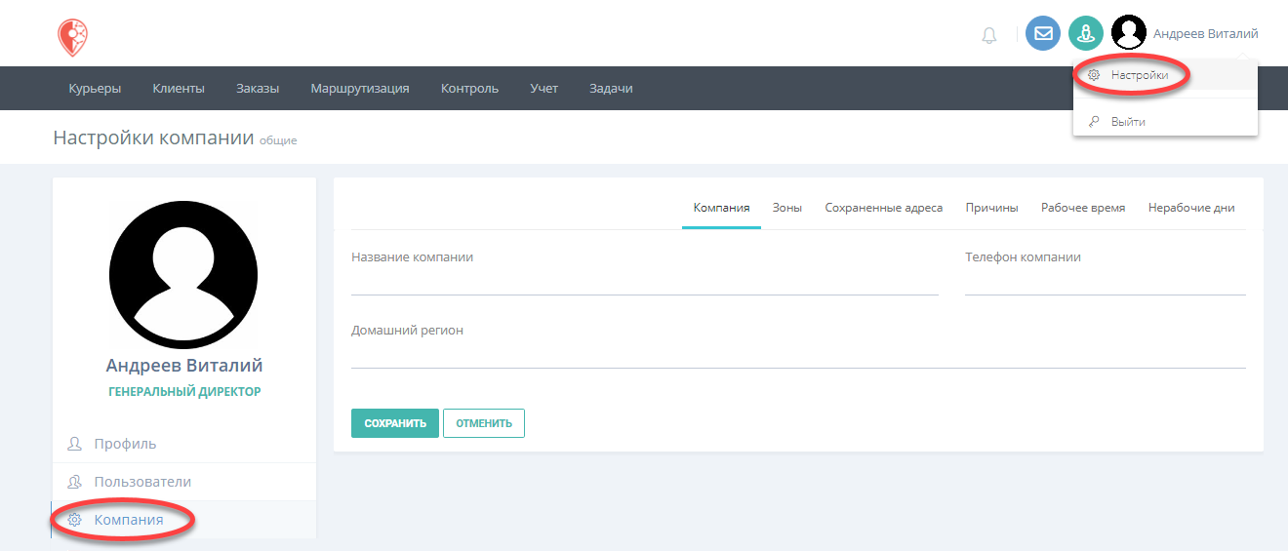Focus the Телефон компании input field

pos(1106,283)
